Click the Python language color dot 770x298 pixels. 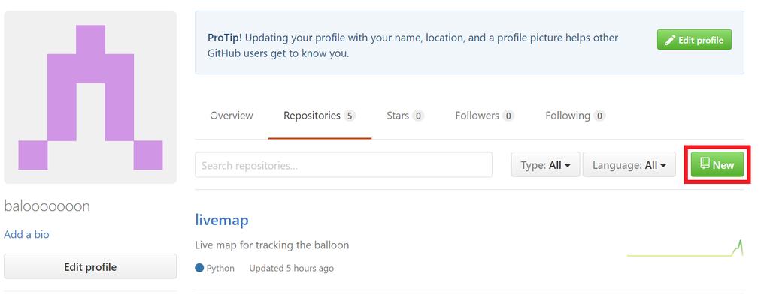point(199,268)
